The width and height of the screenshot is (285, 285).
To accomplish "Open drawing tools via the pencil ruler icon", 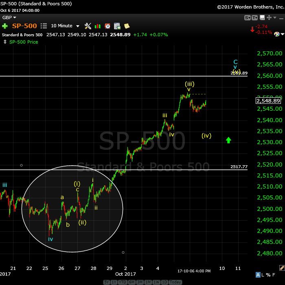I will click(x=282, y=268).
